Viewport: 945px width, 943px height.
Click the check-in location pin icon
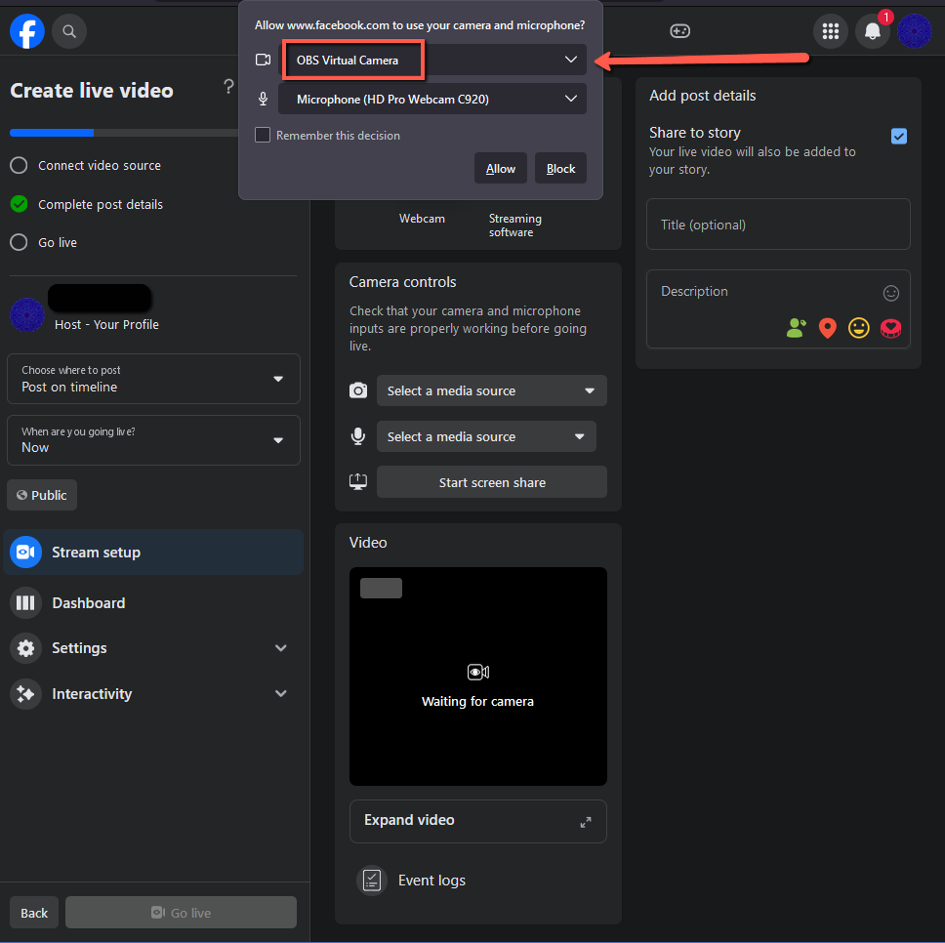(828, 328)
